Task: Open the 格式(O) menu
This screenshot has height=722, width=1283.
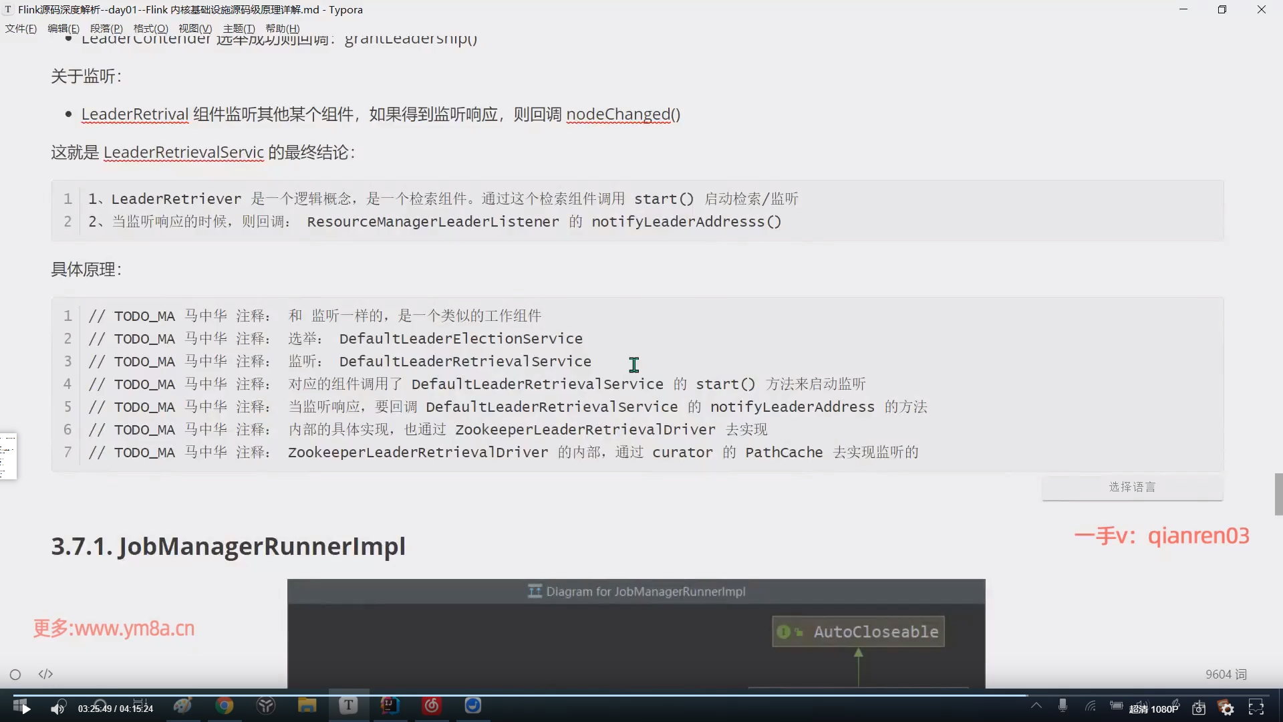Action: [x=150, y=28]
